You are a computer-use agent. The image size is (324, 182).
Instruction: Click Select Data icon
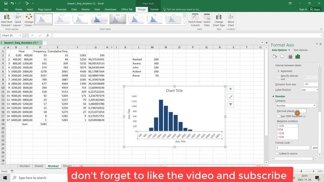[207, 20]
